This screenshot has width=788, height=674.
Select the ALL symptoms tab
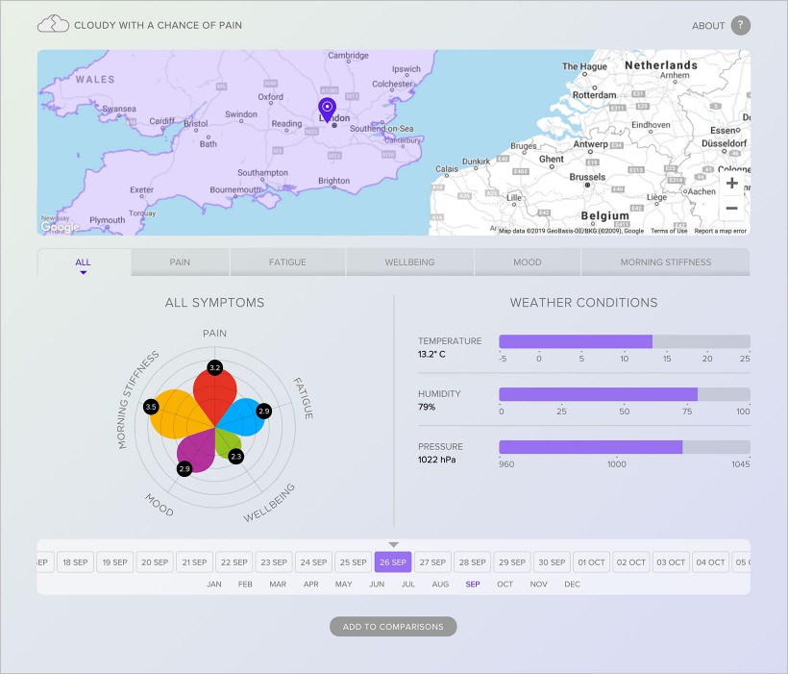click(x=84, y=262)
